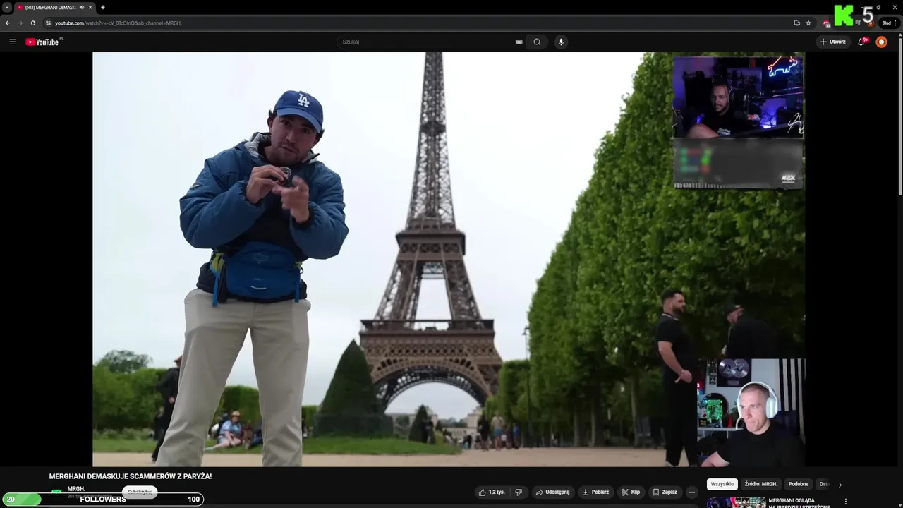Go to the YouTube home logo

click(44, 42)
